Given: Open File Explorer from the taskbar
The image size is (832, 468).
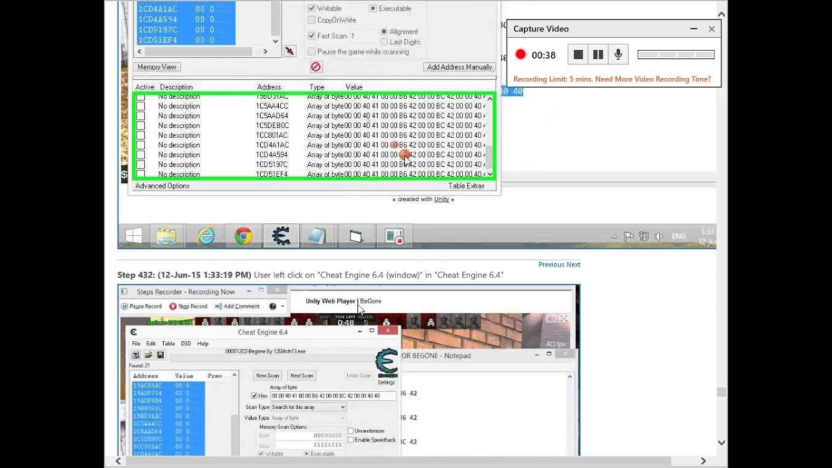Looking at the screenshot, I should (166, 237).
